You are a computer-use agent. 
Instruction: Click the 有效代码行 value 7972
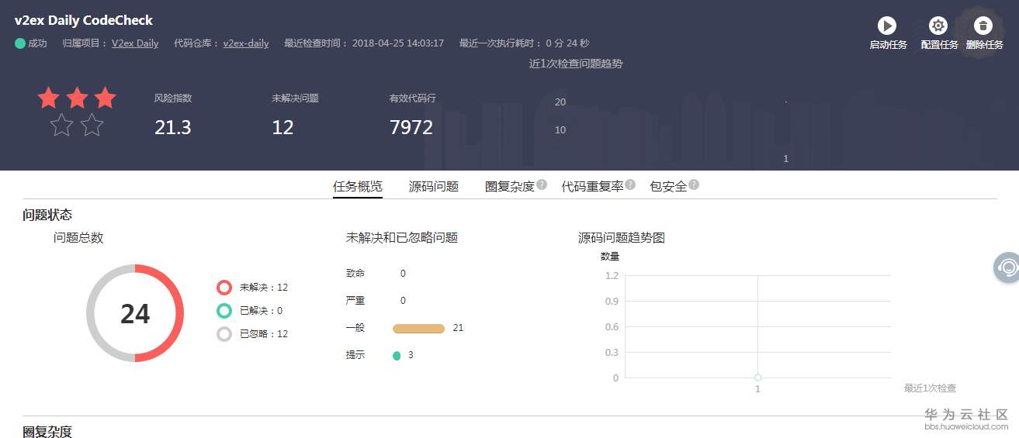click(x=411, y=127)
